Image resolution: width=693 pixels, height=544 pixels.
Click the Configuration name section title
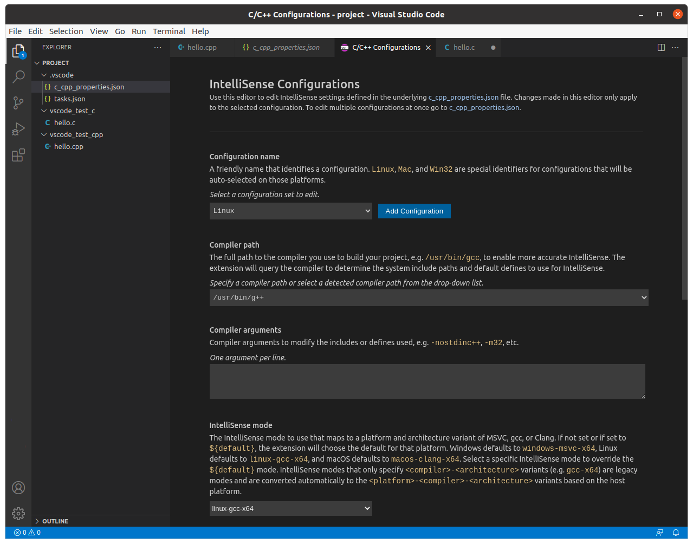[x=244, y=157]
